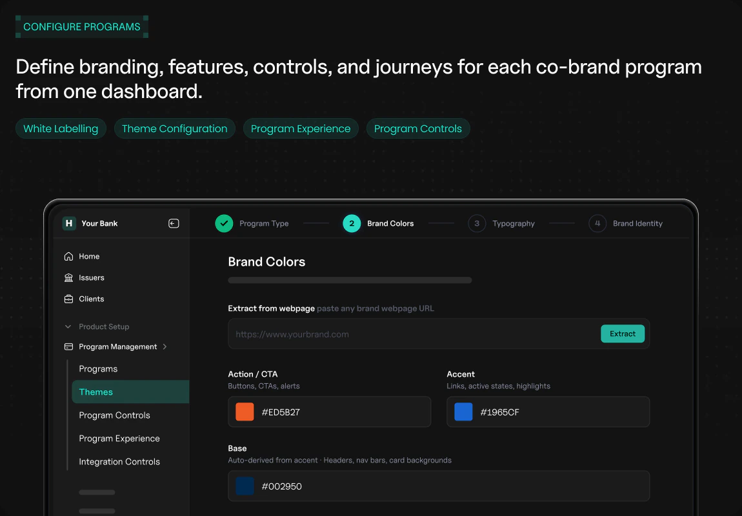
Task: Click the Program Management card icon
Action: click(x=68, y=346)
